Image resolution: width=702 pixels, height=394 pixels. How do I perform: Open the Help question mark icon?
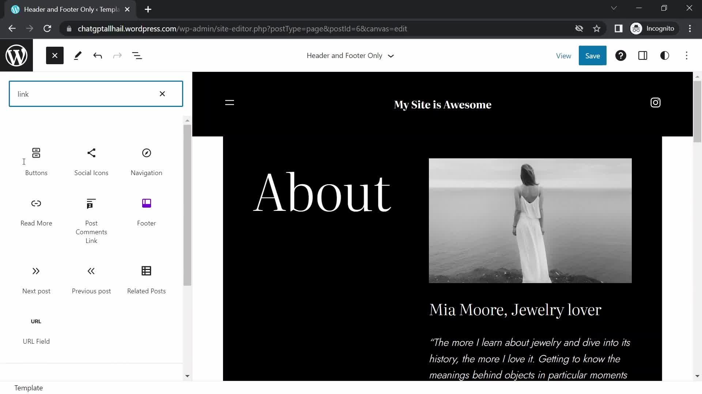[621, 55]
